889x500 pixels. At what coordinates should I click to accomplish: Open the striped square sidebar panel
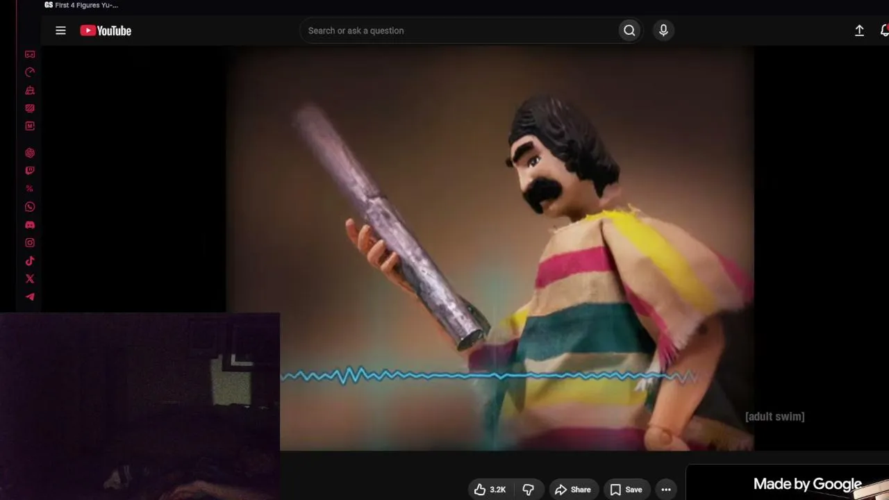pos(30,108)
